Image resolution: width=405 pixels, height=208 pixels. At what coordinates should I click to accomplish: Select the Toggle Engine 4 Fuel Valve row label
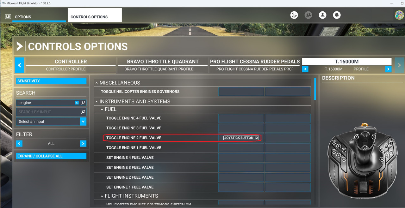point(134,118)
